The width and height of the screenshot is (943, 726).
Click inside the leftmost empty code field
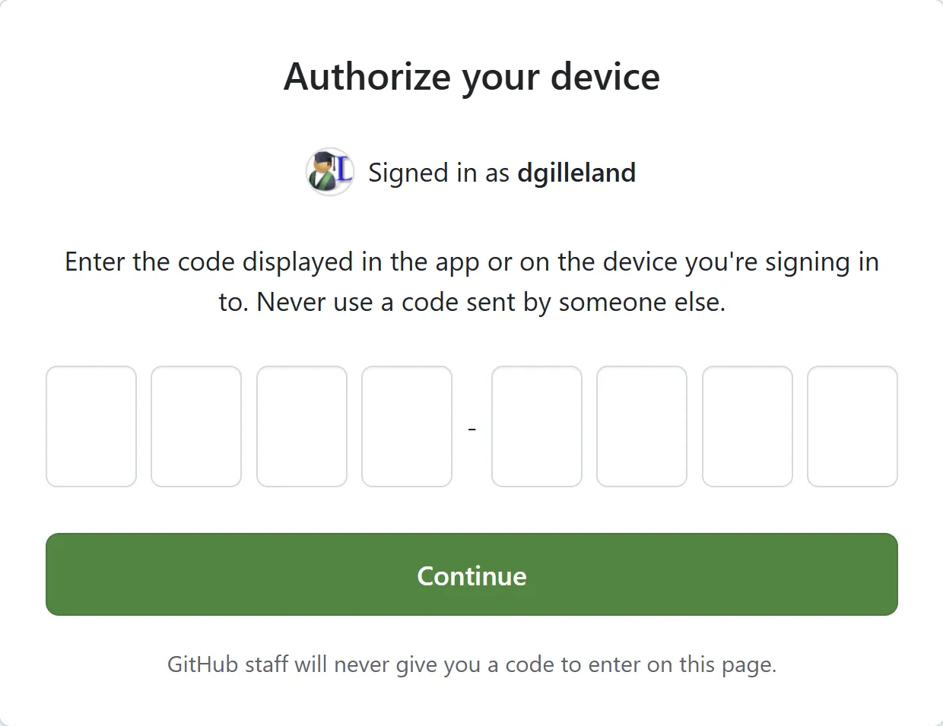coord(90,426)
